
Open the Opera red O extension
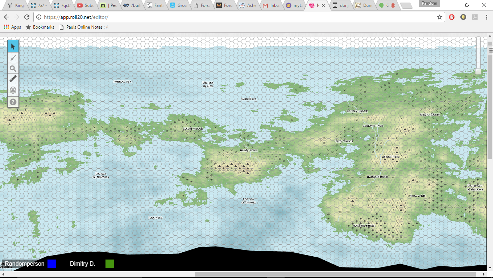(452, 17)
